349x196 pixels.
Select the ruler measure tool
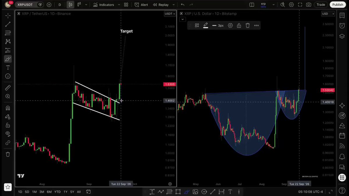coord(8,88)
